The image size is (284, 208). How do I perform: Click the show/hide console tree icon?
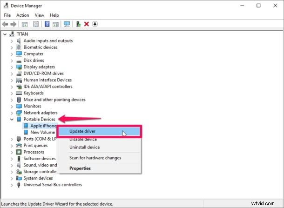(25, 24)
